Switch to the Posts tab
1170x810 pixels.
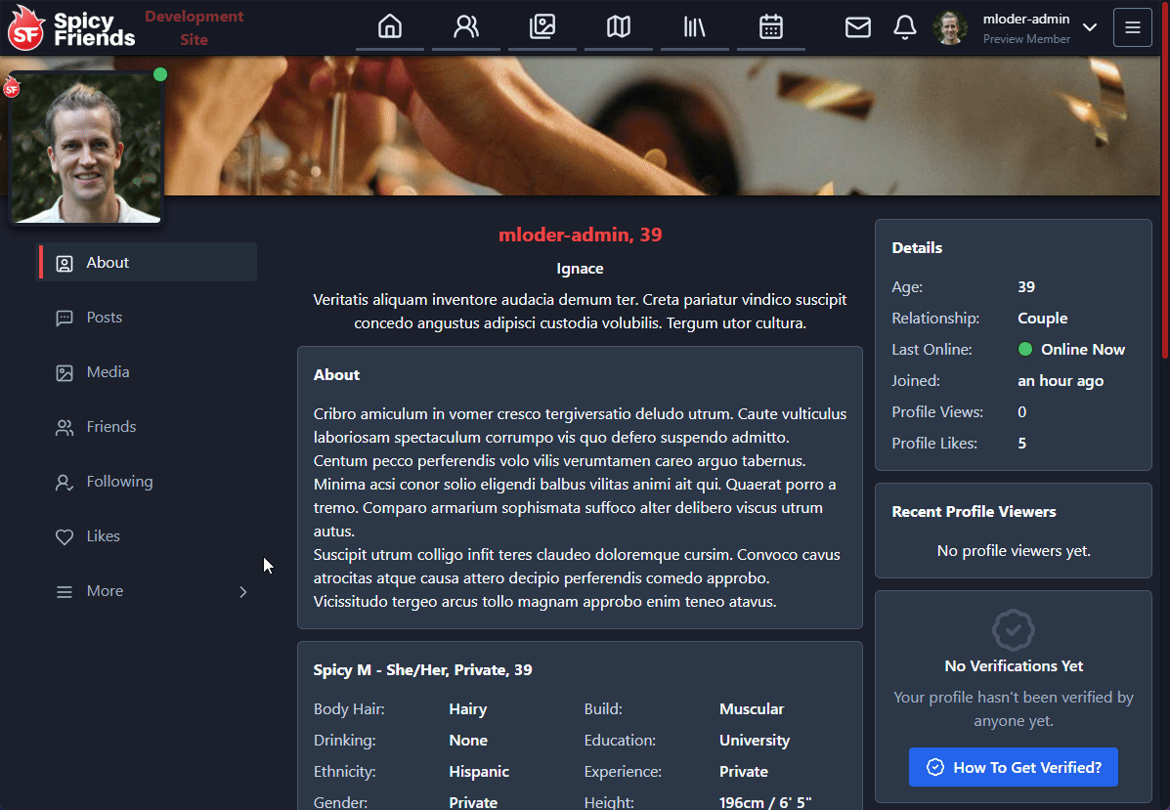click(104, 318)
